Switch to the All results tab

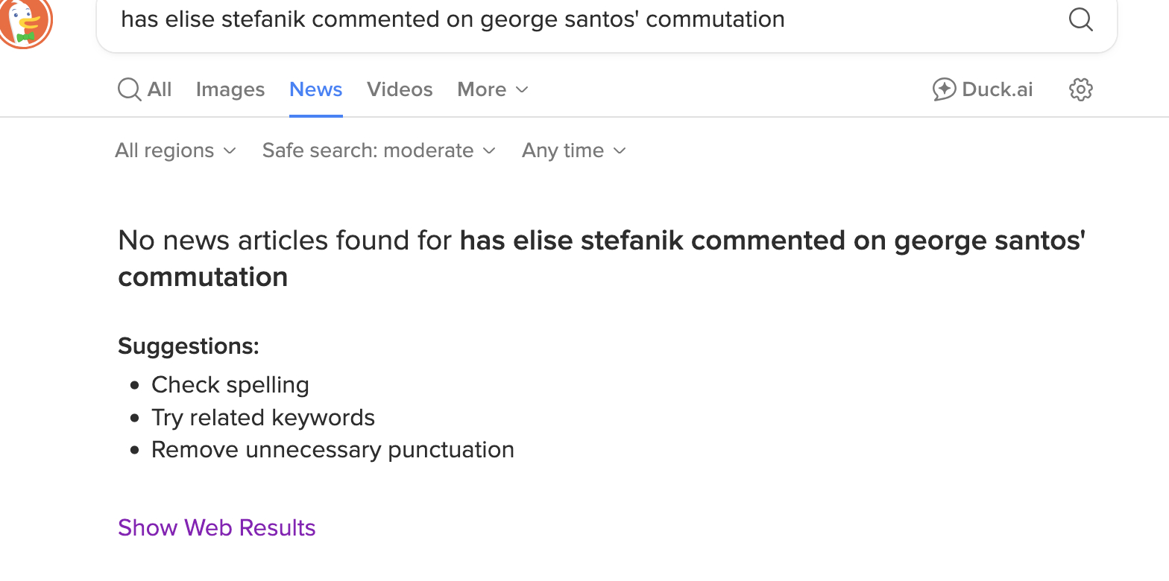click(160, 90)
